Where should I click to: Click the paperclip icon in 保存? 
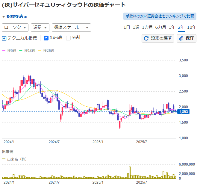tap(181, 38)
